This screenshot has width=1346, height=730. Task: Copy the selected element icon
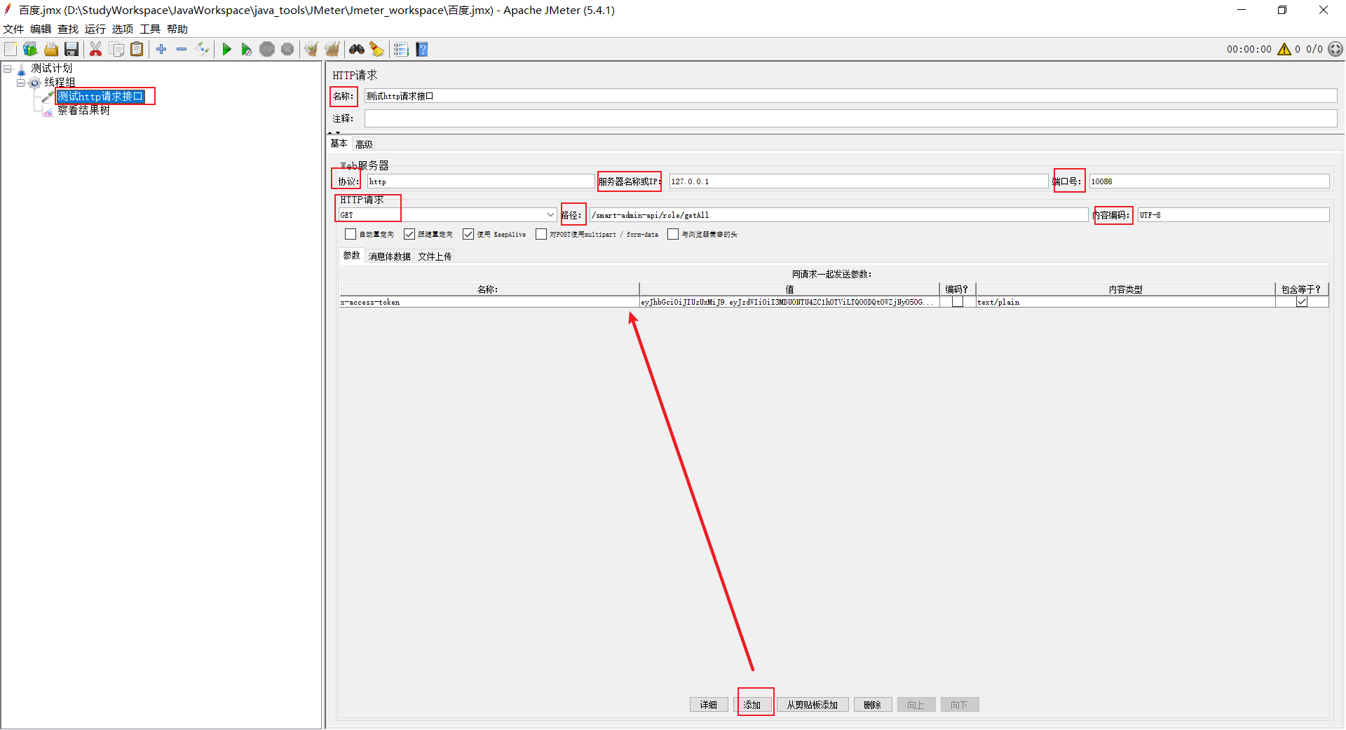(x=116, y=49)
